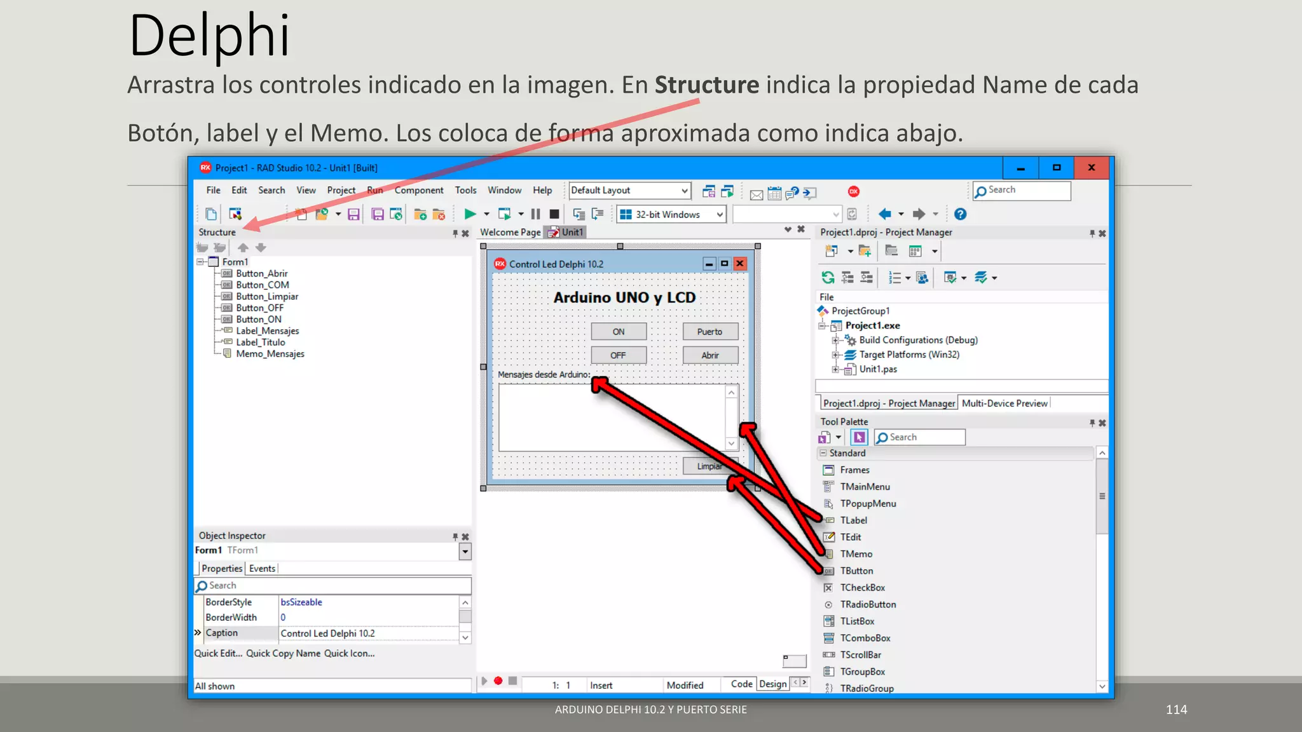The width and height of the screenshot is (1302, 732).
Task: Click the Structure panel move down arrow
Action: click(x=261, y=248)
